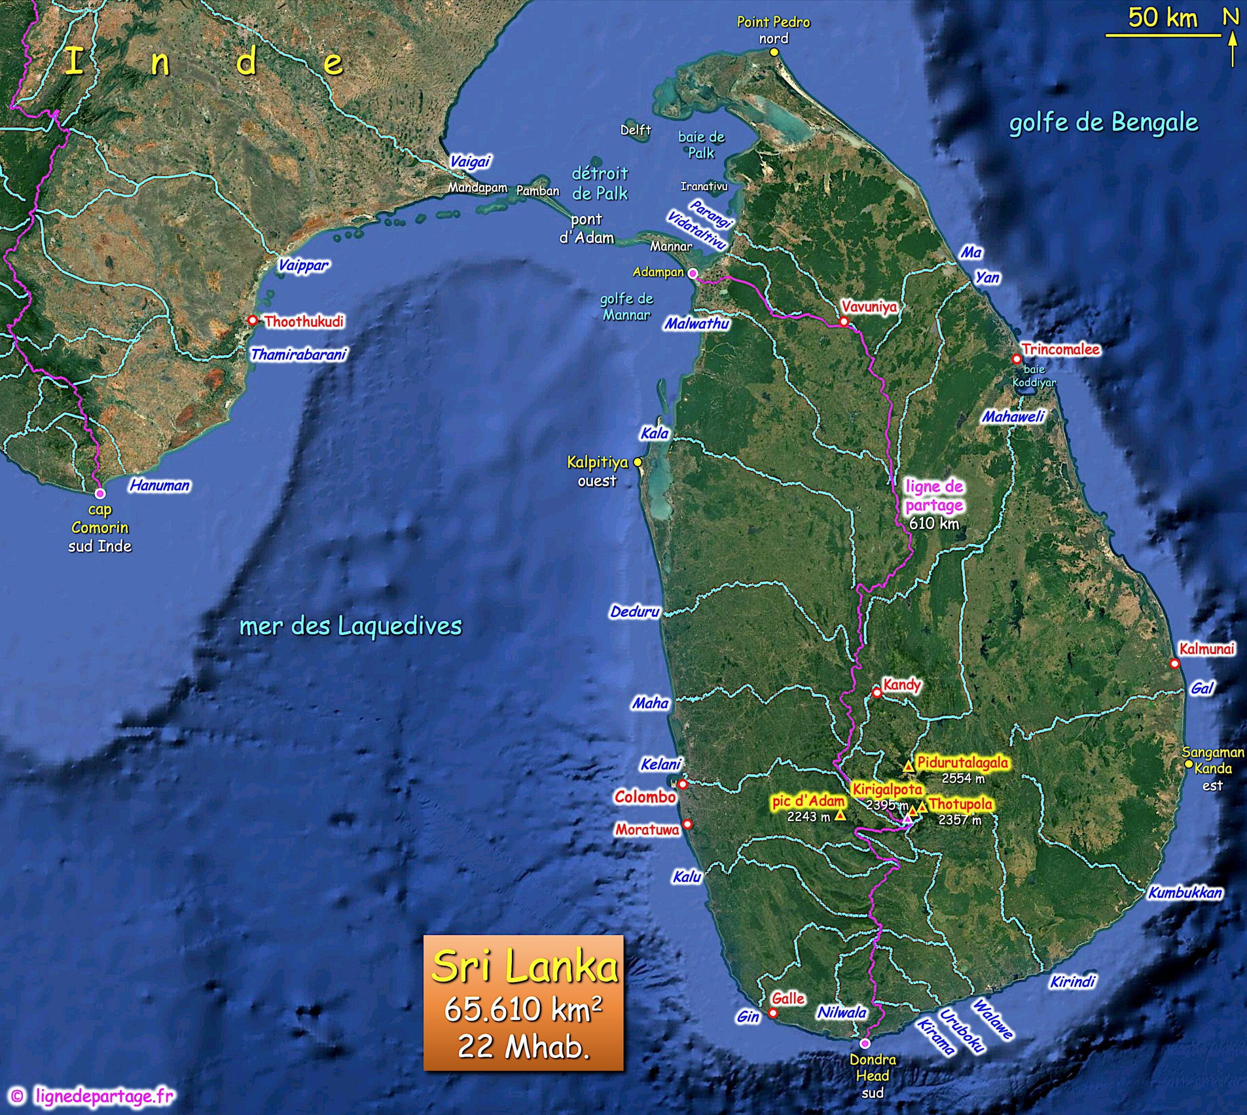Image resolution: width=1247 pixels, height=1115 pixels.
Task: Click the Kandy city marker
Action: click(876, 693)
